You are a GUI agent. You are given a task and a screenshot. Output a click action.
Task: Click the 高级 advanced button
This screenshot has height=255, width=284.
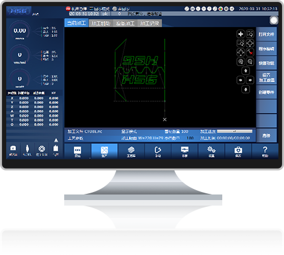(x=266, y=135)
